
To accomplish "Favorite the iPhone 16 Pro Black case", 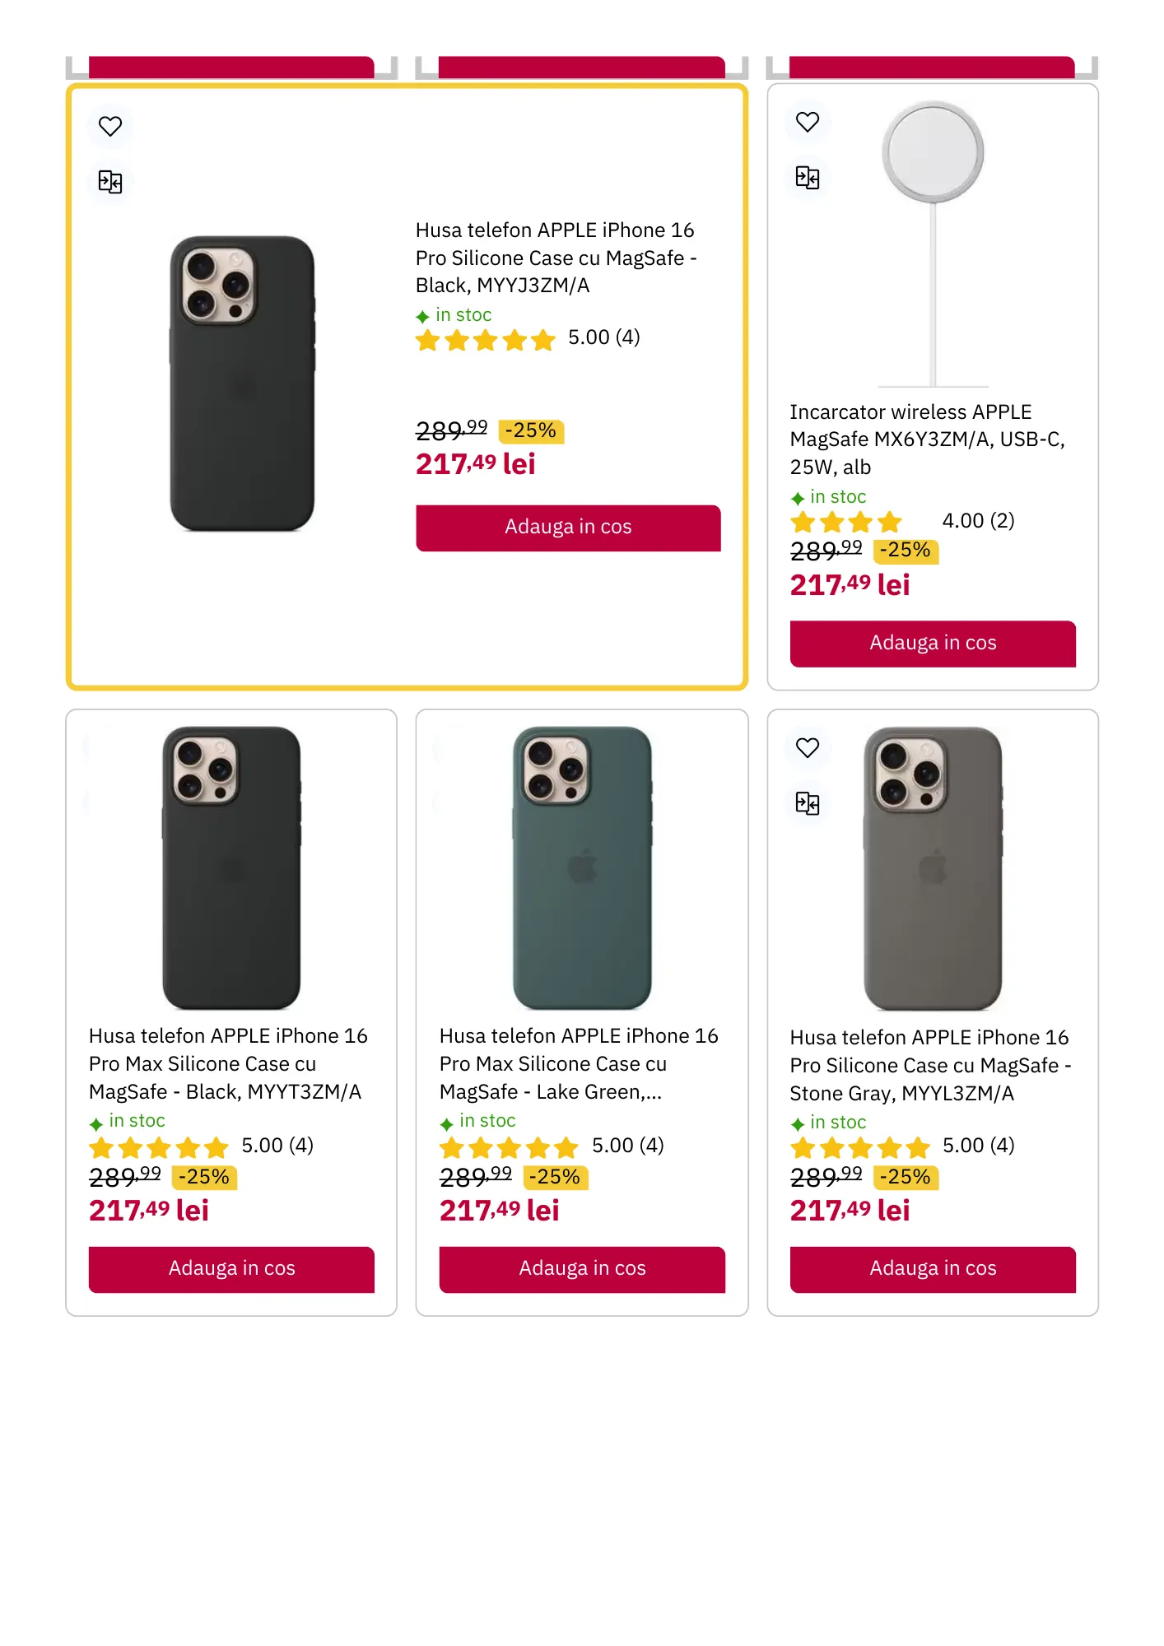I will pyautogui.click(x=110, y=126).
